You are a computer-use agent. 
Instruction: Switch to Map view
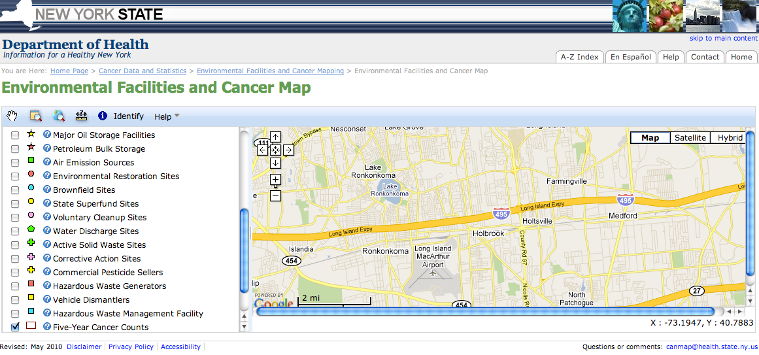pos(650,137)
